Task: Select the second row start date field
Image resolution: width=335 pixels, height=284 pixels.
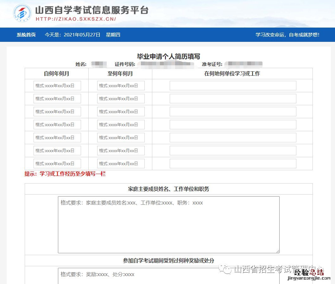Action: pos(57,99)
